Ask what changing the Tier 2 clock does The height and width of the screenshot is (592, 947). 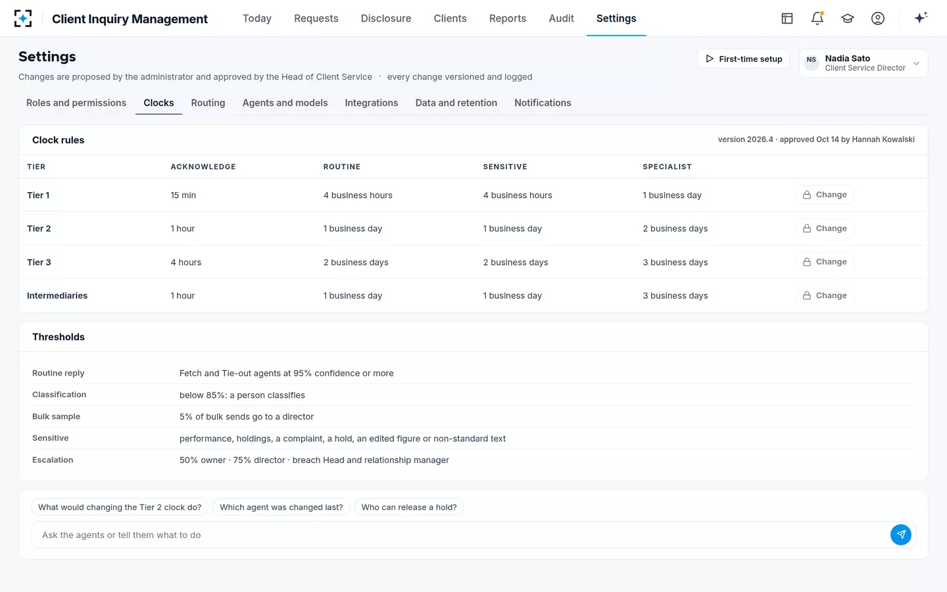pos(120,507)
